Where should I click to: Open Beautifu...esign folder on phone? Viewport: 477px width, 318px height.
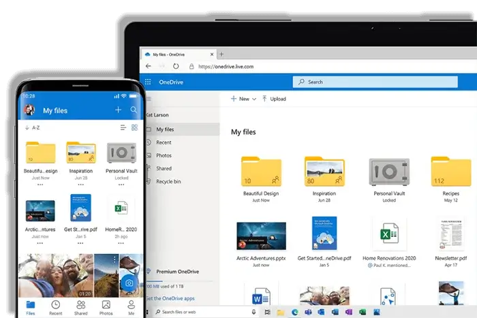(x=40, y=153)
